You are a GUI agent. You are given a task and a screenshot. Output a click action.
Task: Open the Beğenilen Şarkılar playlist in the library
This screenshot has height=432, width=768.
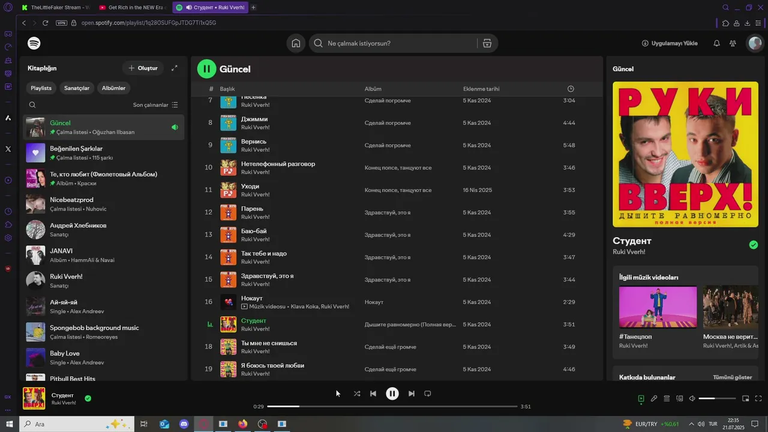click(x=104, y=152)
